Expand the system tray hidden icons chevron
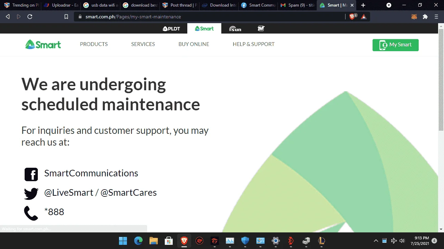This screenshot has height=249, width=444. pos(376,241)
